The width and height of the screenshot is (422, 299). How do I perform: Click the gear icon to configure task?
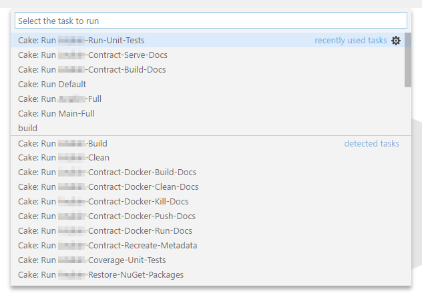point(395,41)
